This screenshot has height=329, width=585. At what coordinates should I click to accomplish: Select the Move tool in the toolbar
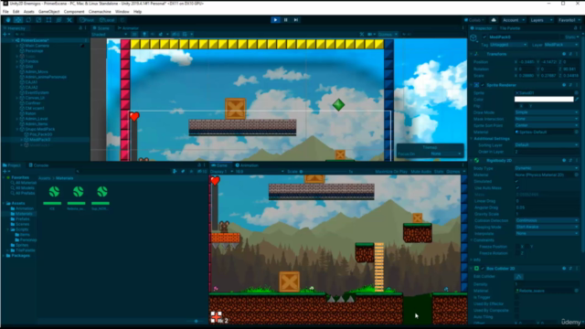[18, 20]
